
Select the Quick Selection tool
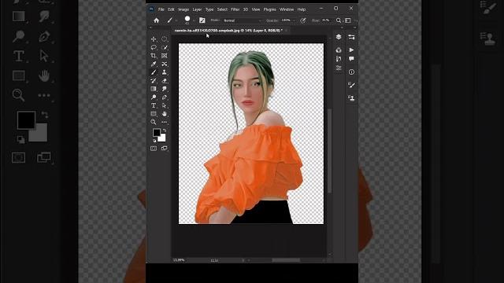(165, 47)
